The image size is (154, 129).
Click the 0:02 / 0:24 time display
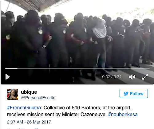[112, 77]
